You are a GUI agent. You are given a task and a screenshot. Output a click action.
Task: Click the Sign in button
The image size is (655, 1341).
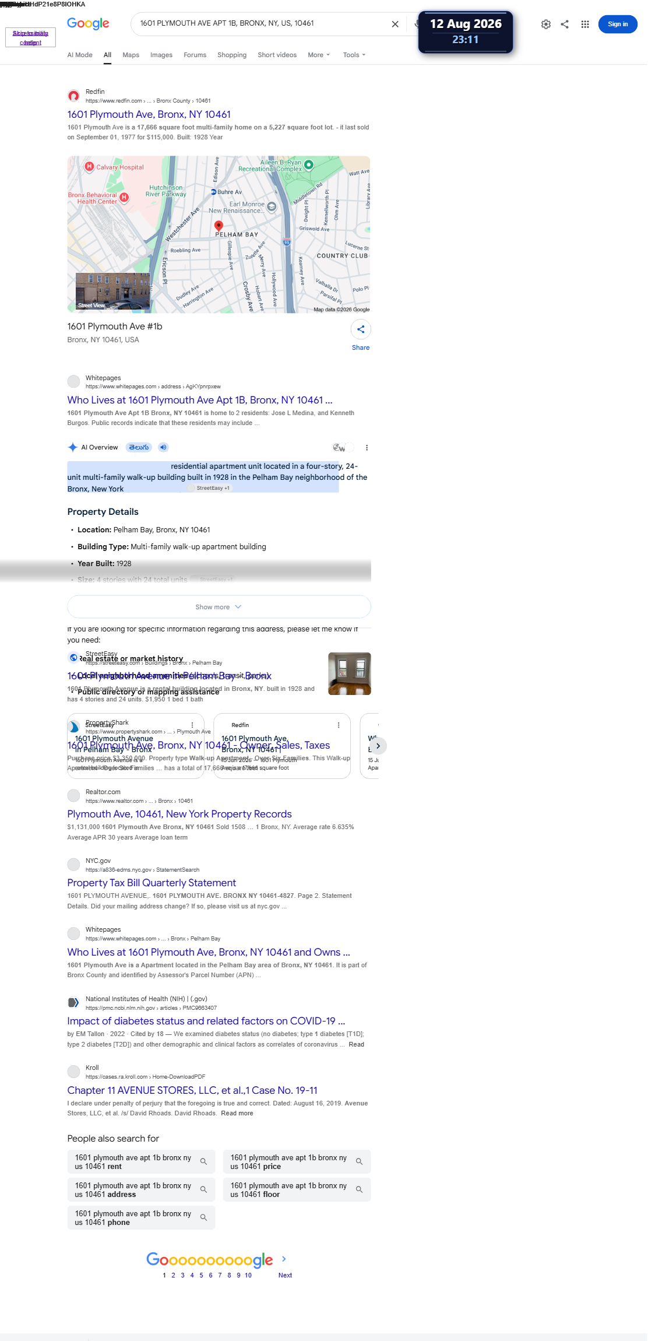[x=618, y=24]
